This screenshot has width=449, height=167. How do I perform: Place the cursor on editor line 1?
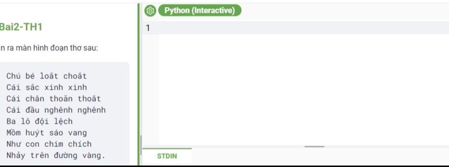coord(303,28)
